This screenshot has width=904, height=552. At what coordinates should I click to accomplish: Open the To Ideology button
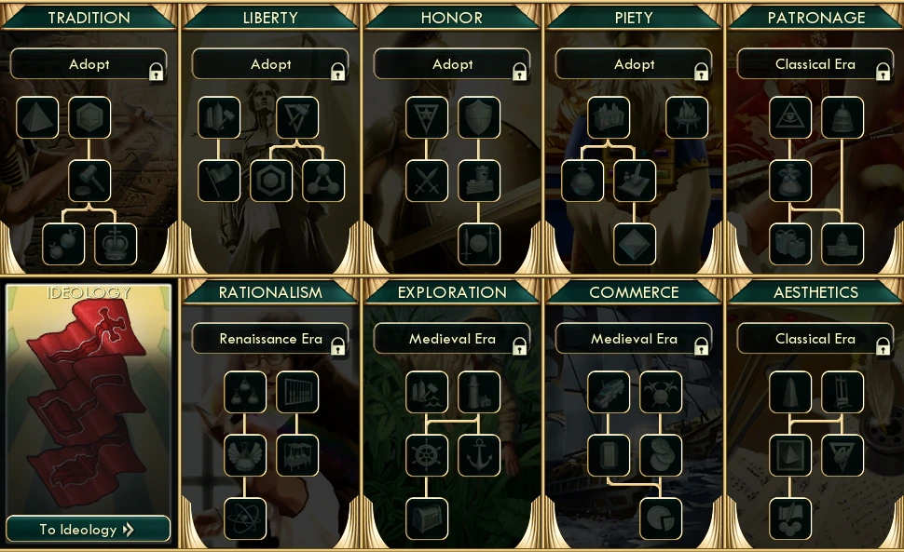[89, 529]
